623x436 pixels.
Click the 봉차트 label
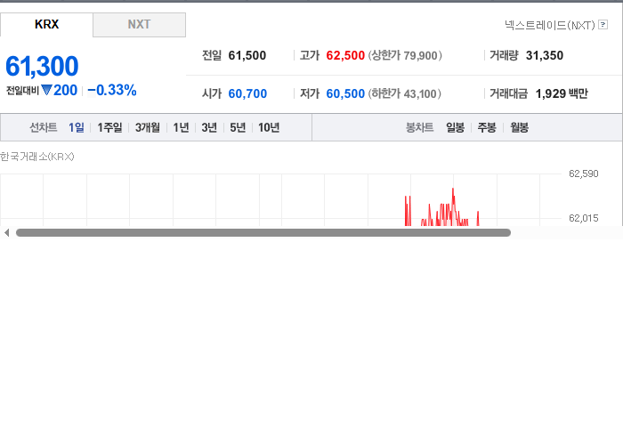pyautogui.click(x=419, y=127)
